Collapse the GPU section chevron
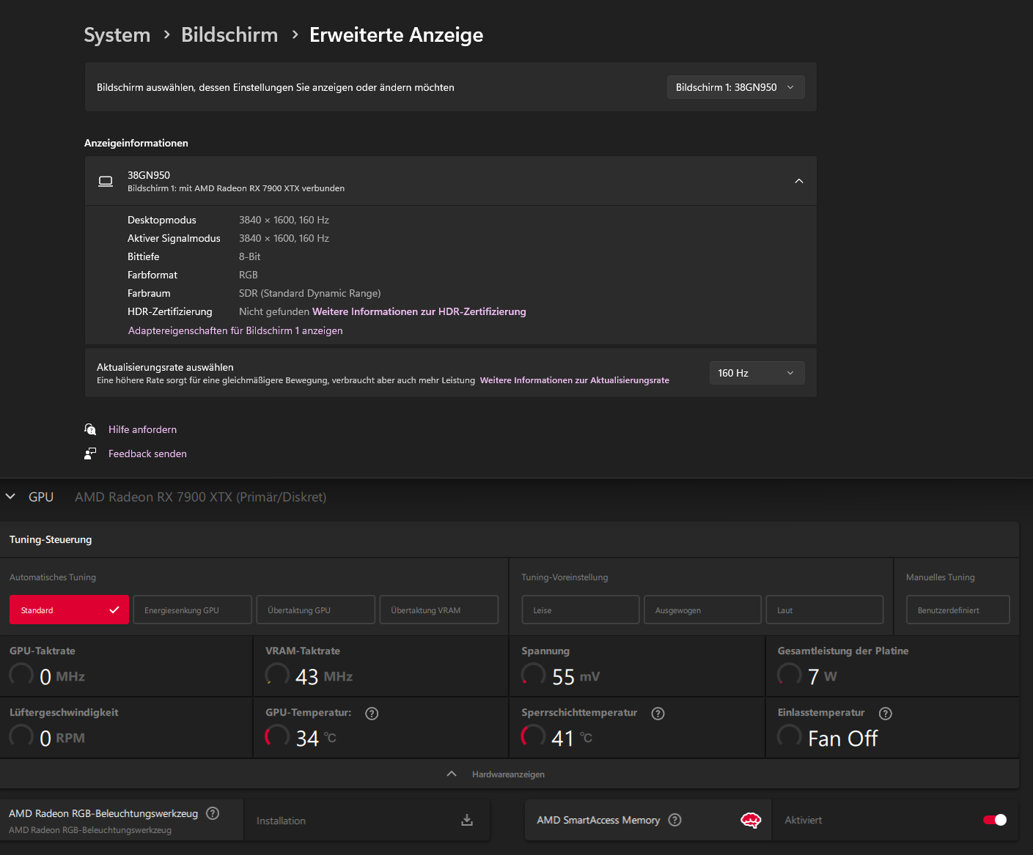 (10, 497)
